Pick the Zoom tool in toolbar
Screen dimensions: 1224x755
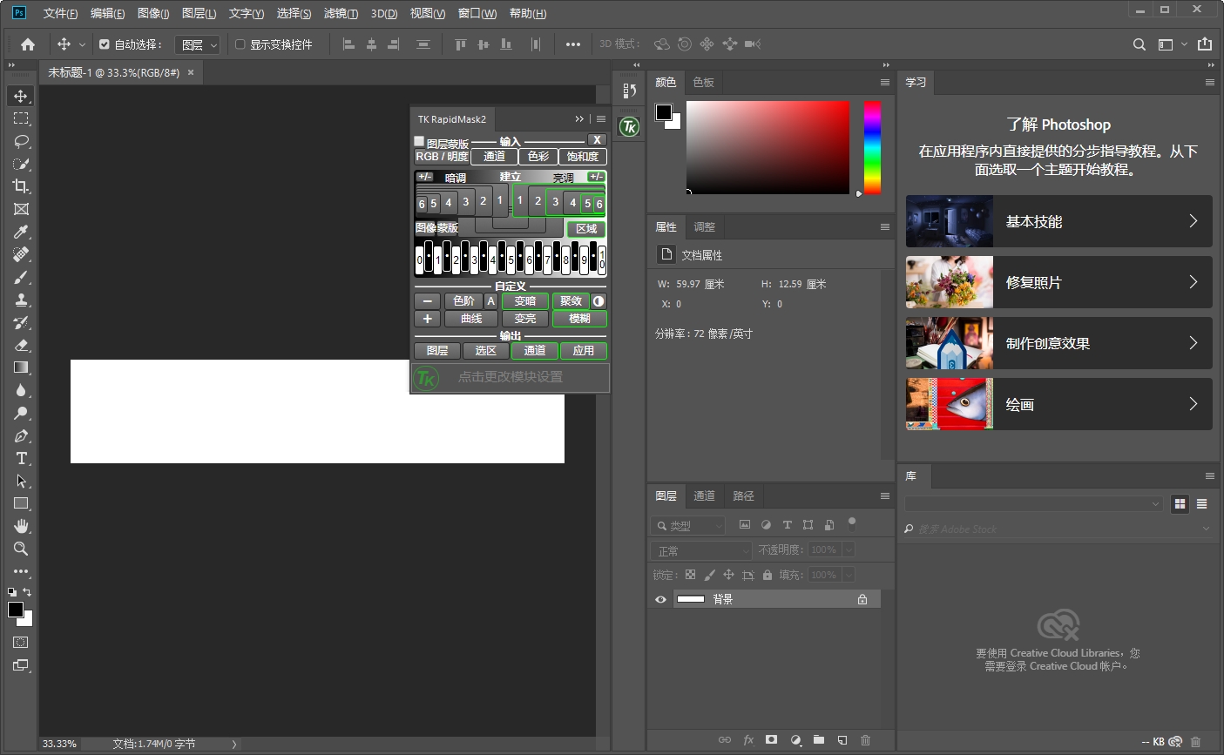[x=21, y=549]
